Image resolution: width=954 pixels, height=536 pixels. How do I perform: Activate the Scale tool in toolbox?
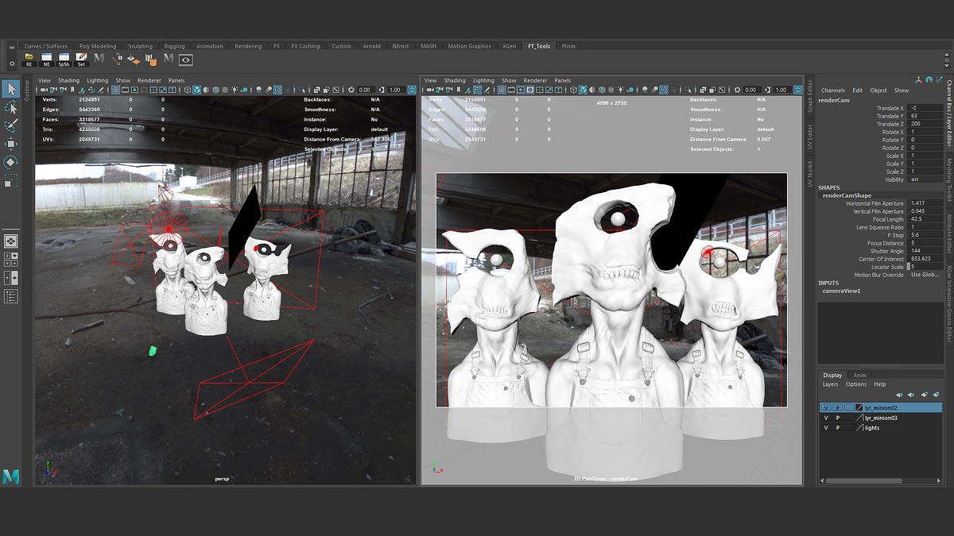(10, 181)
